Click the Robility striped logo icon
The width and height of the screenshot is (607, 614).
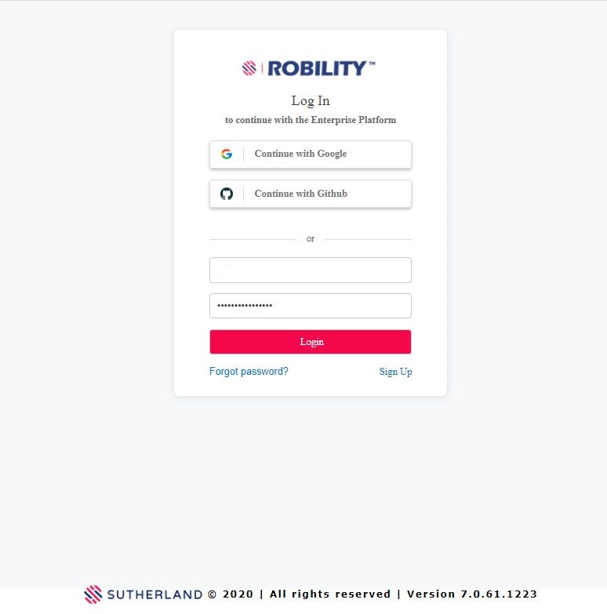click(249, 69)
